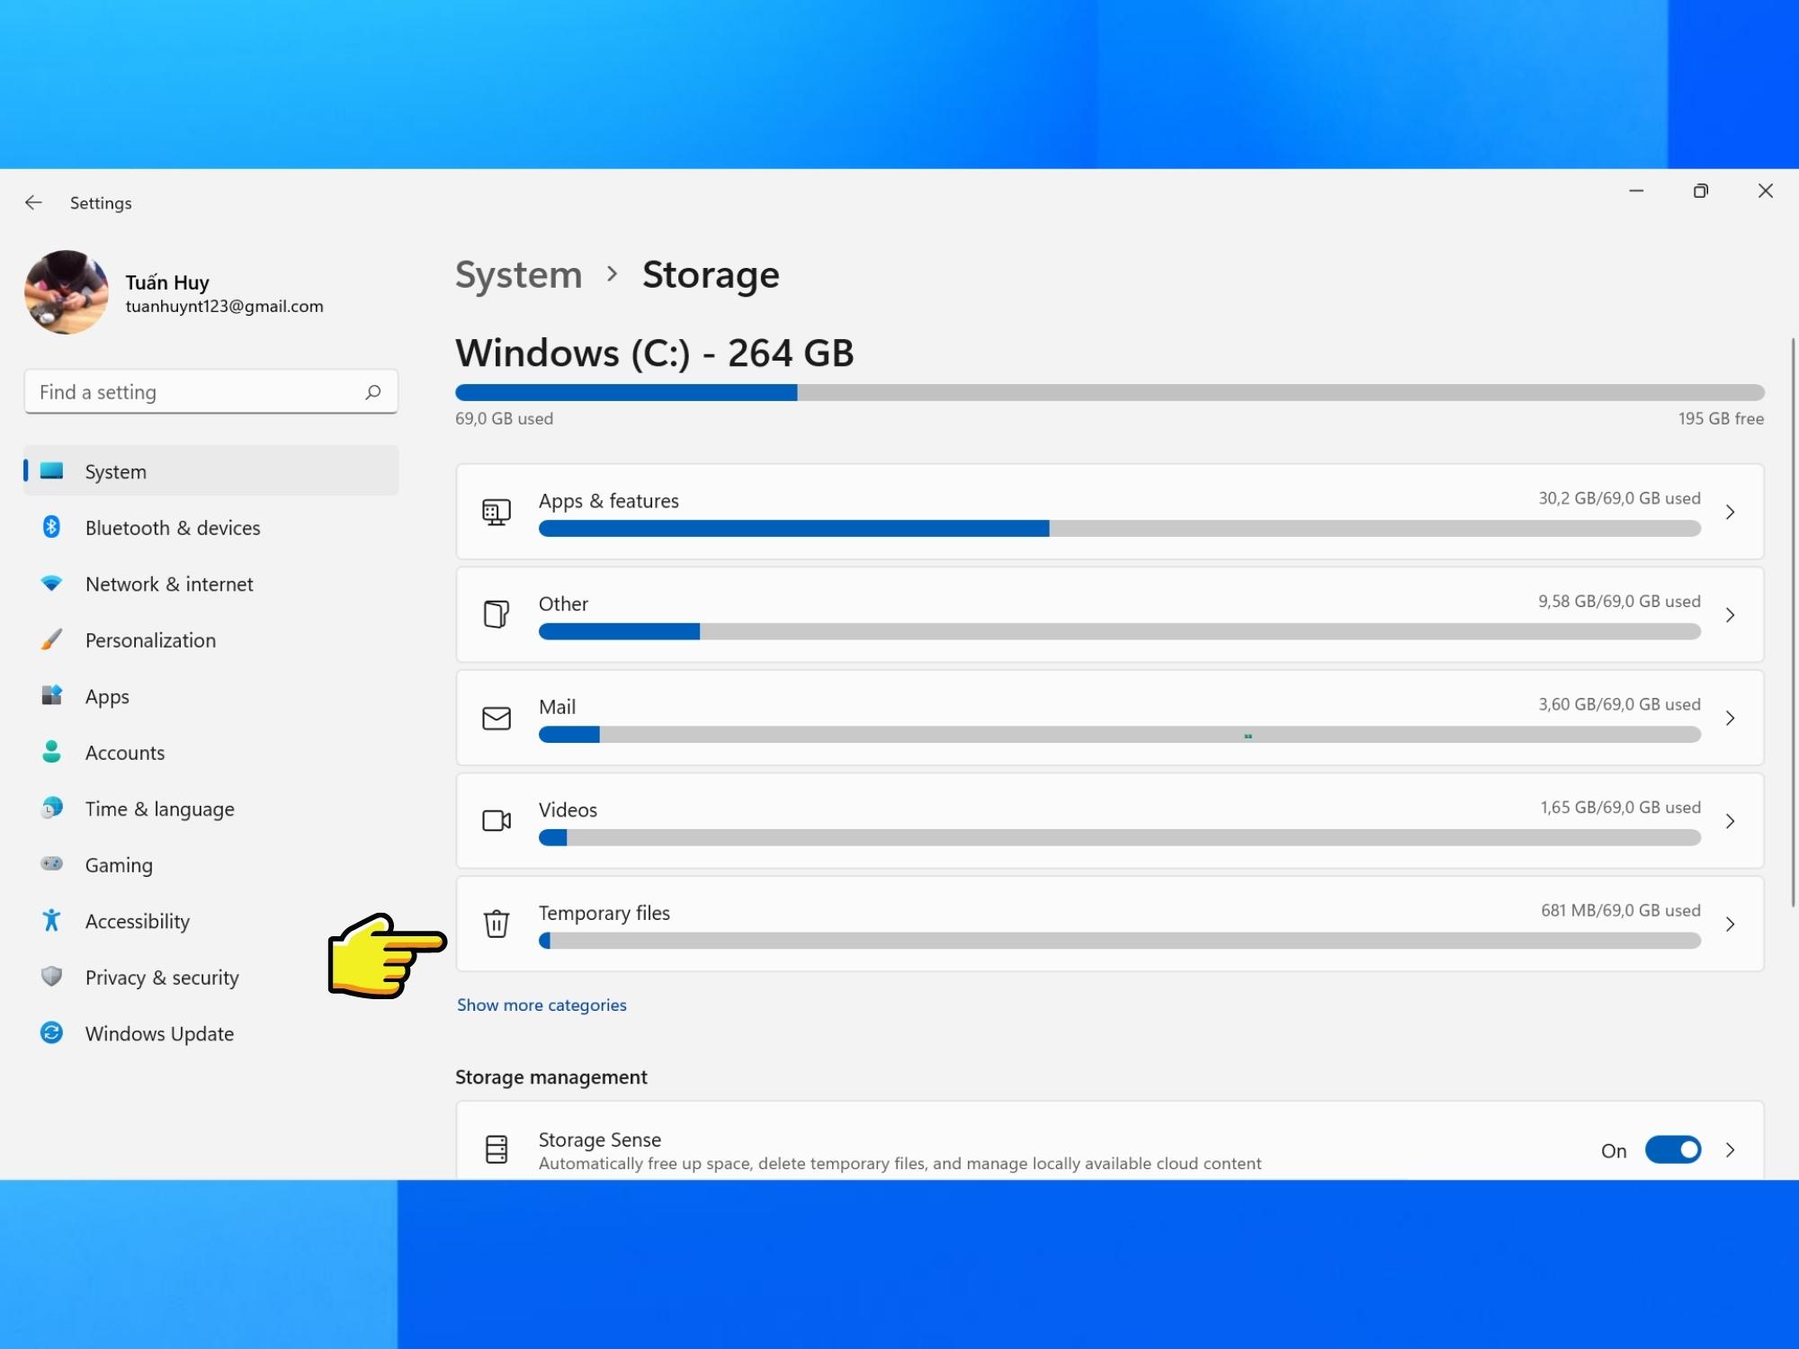Click the Accessibility figure icon
Image resolution: width=1799 pixels, height=1349 pixels.
(52, 920)
